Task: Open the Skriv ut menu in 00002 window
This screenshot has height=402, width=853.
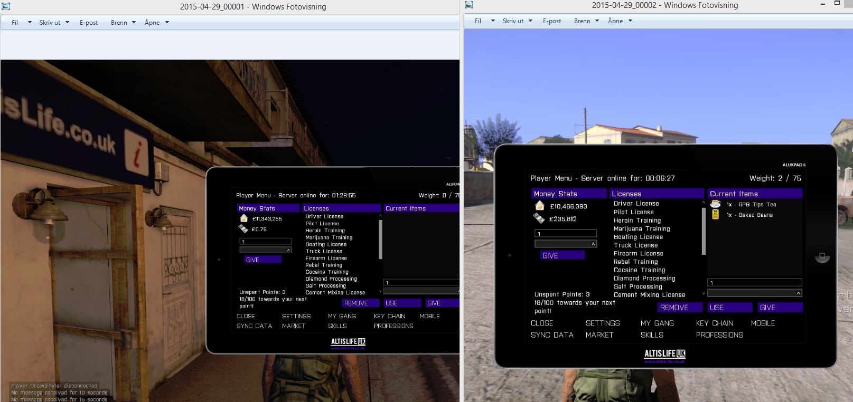Action: pos(513,21)
